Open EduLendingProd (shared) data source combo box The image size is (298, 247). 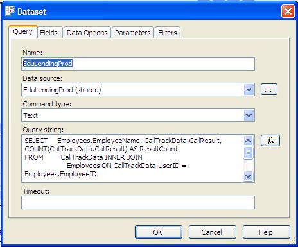(x=138, y=90)
